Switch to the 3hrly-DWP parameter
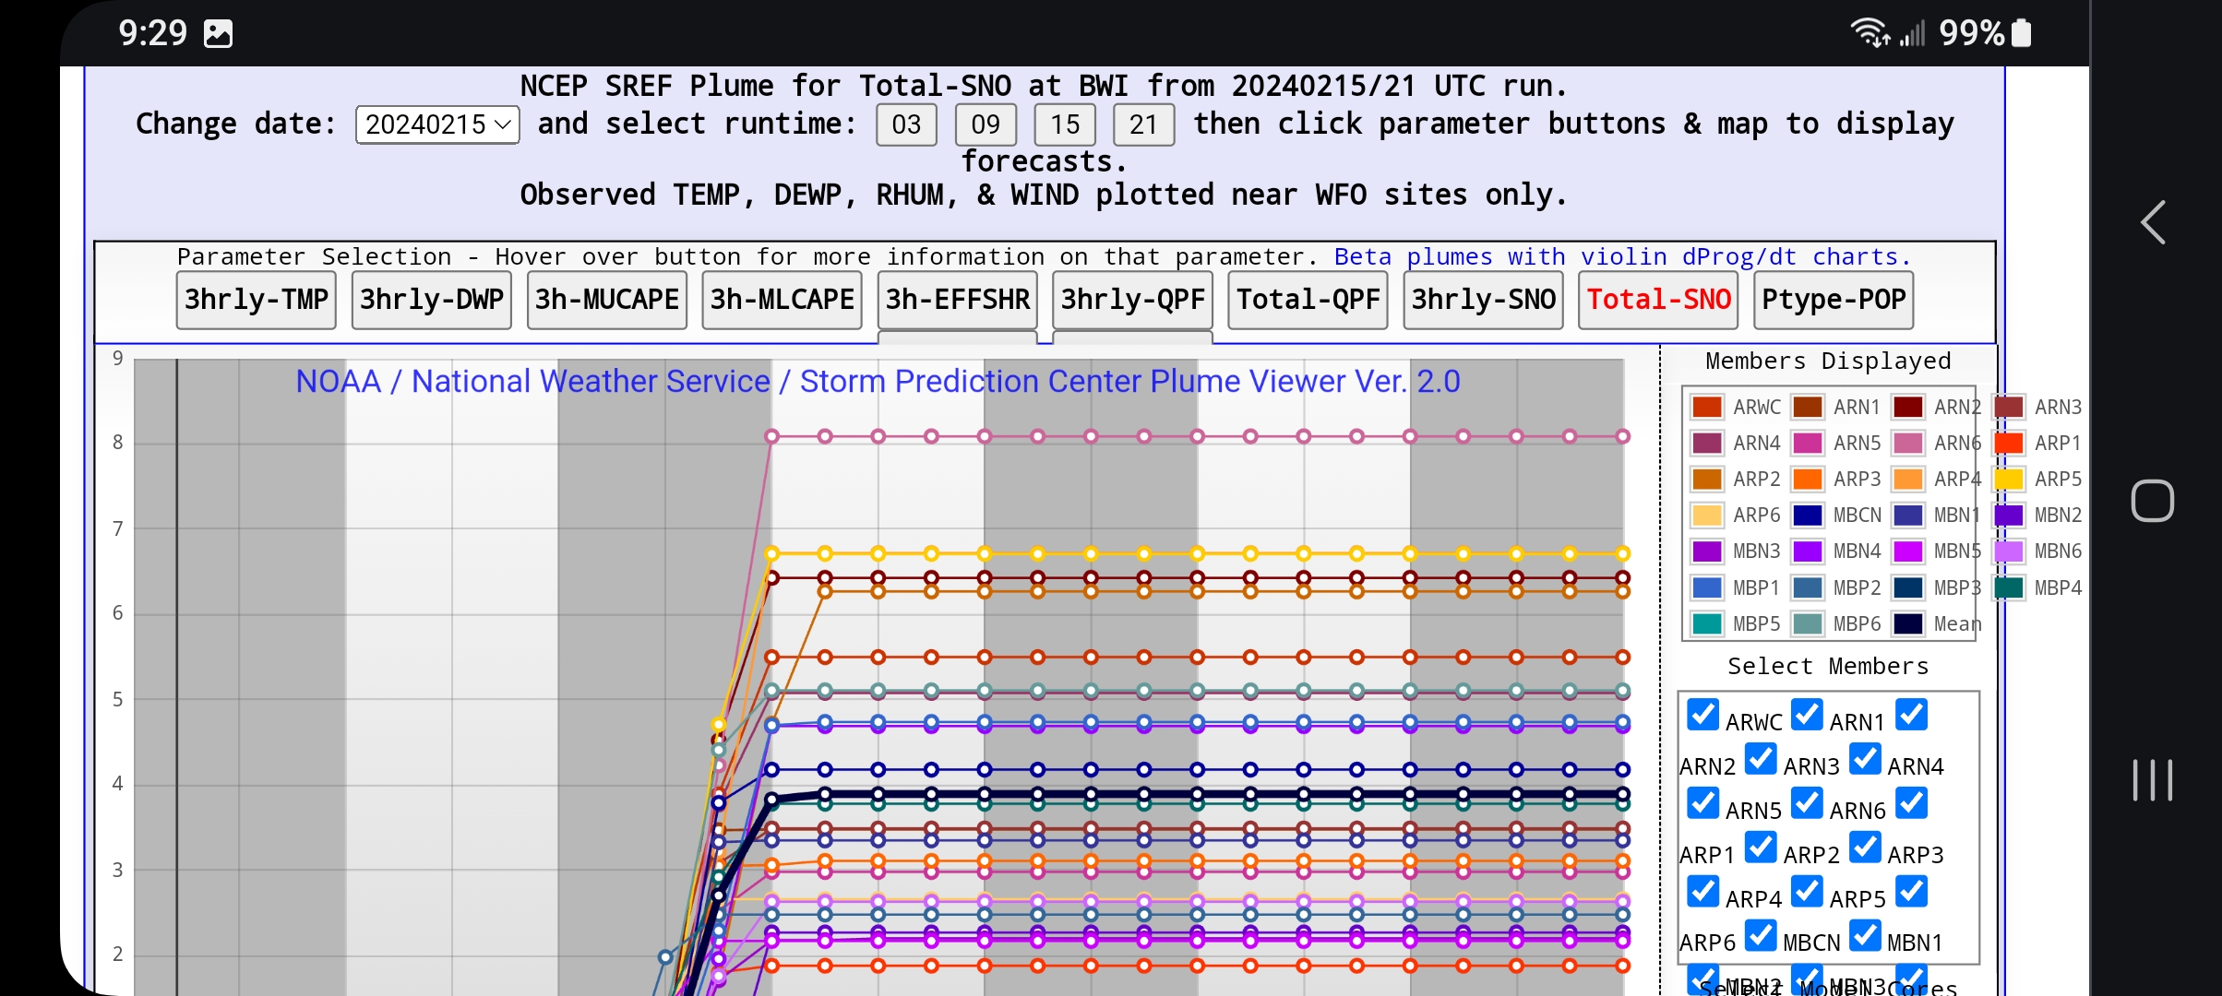Image resolution: width=2222 pixels, height=996 pixels. pyautogui.click(x=432, y=300)
